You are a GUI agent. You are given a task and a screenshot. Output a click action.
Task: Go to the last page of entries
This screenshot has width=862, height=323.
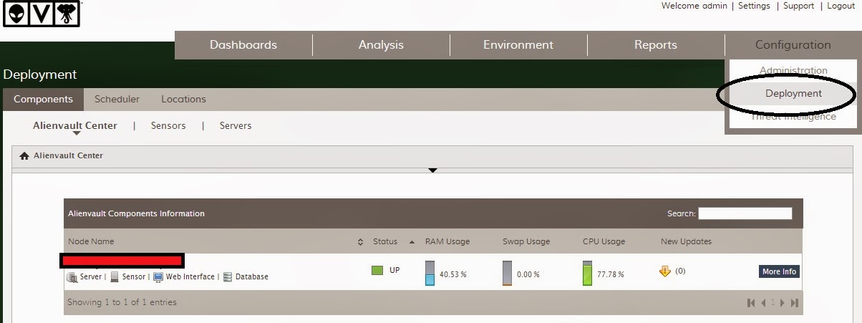[x=794, y=303]
